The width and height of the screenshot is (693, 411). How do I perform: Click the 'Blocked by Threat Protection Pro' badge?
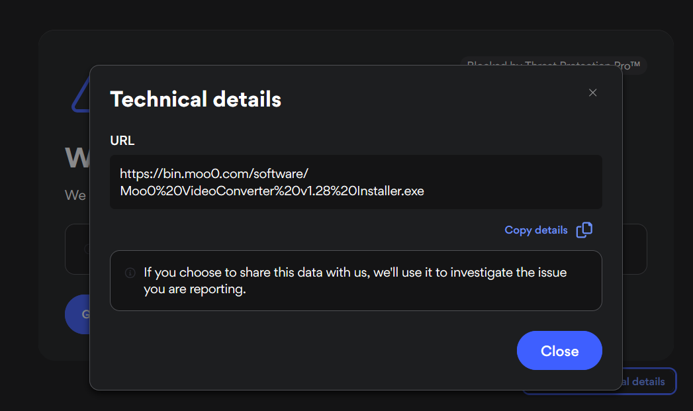click(x=554, y=66)
